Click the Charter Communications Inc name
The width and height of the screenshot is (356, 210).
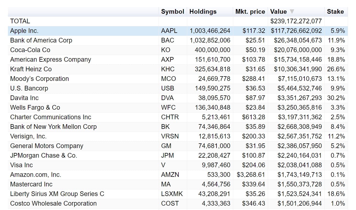pyautogui.click(x=50, y=117)
